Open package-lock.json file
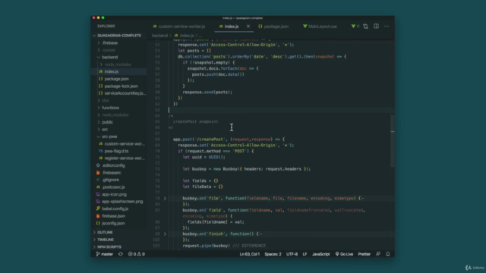This screenshot has height=273, width=486. pyautogui.click(x=121, y=86)
